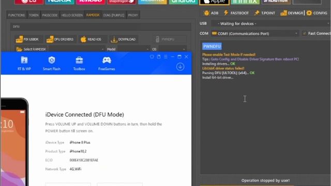The image size is (331, 186).
Task: Open the ADB tool
Action: coord(211,13)
